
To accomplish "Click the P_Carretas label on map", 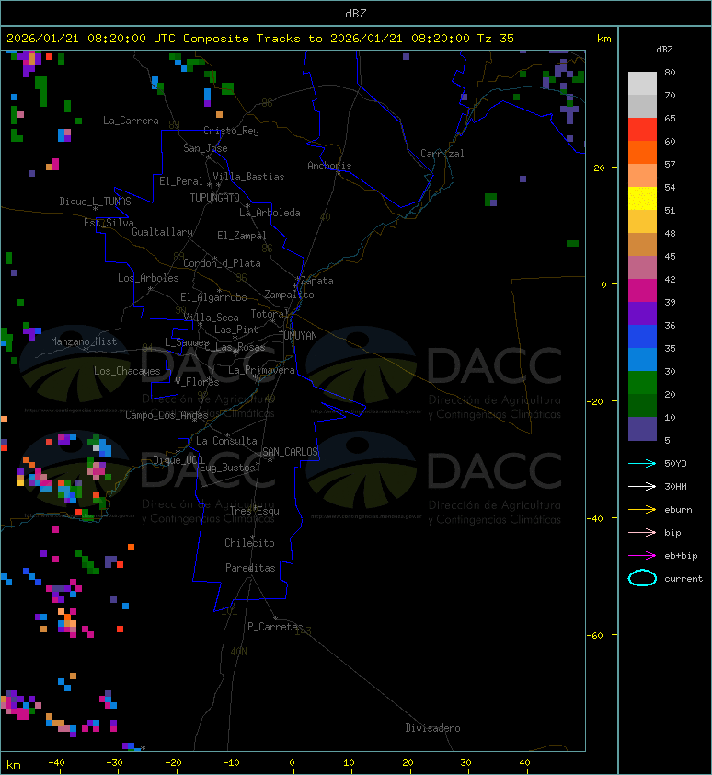I will click(275, 627).
